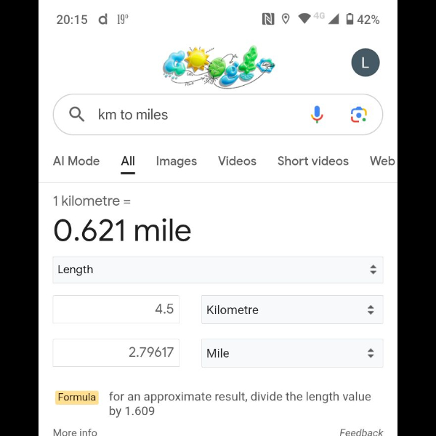Tap the battery status icon
Viewport: 436px width, 436px height.
pyautogui.click(x=350, y=20)
